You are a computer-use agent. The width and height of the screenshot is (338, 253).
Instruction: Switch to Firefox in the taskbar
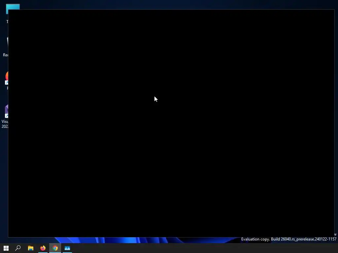pyautogui.click(x=43, y=248)
